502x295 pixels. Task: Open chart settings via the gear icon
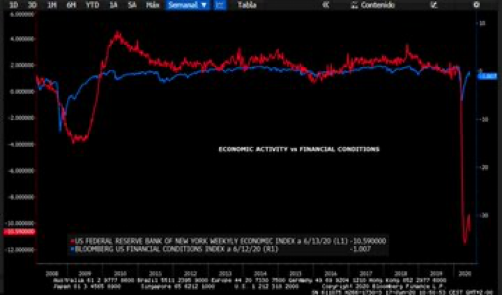tap(476, 5)
